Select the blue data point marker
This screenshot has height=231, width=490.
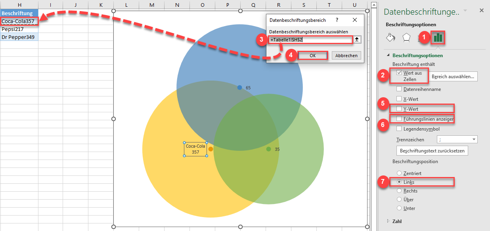pos(239,87)
